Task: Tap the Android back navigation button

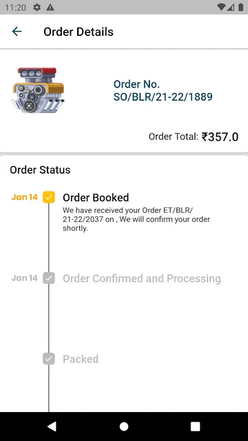Action: click(x=52, y=427)
